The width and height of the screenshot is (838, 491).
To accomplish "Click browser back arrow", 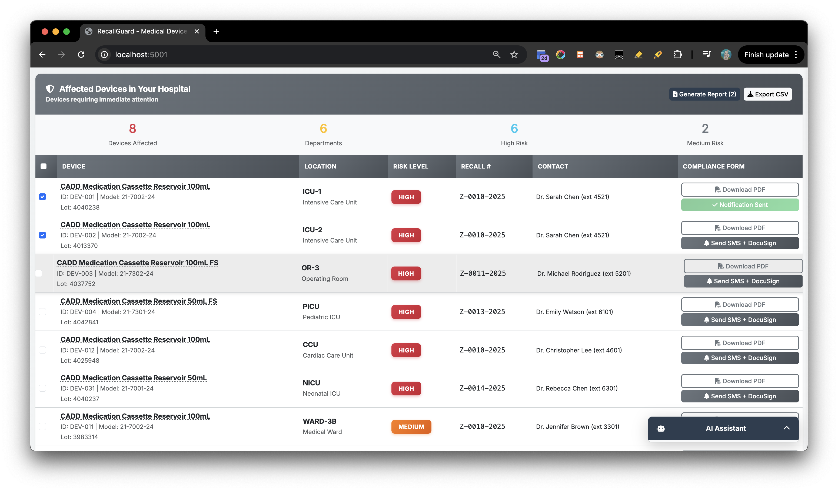I will click(42, 55).
